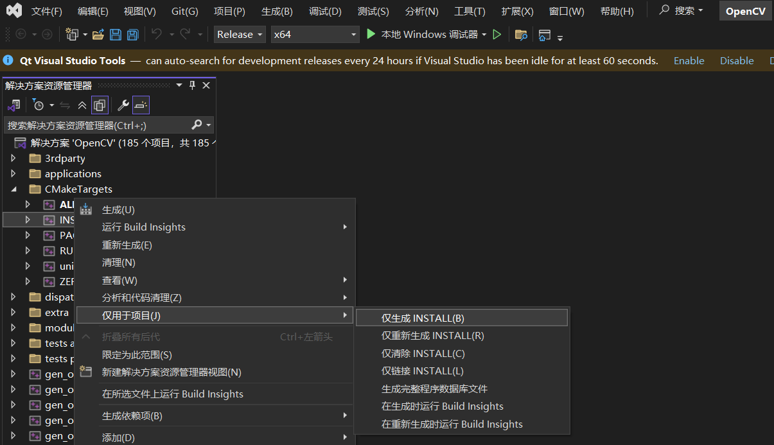
Task: Toggle Preview Selected Items button
Action: (x=141, y=105)
